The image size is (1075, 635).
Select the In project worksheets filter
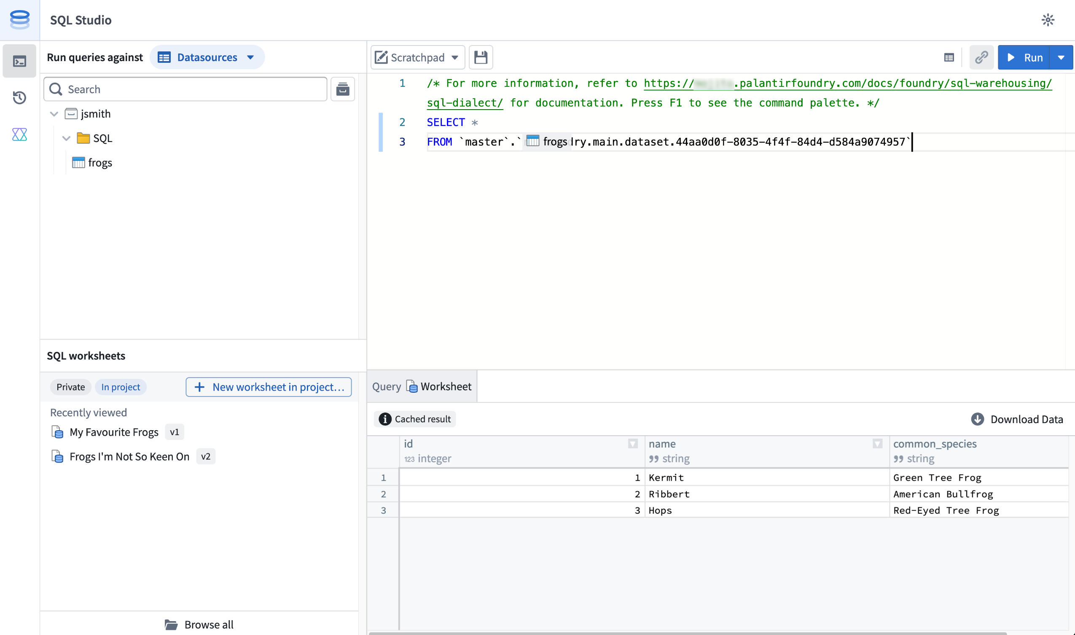[121, 387]
